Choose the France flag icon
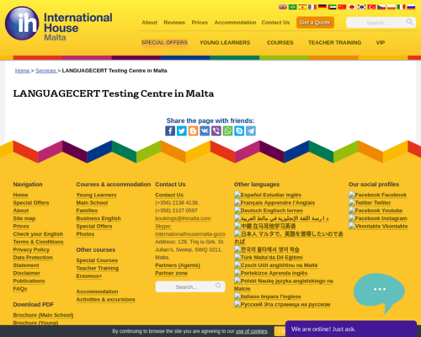Image resolution: width=421 pixels, height=337 pixels. coord(312,7)
